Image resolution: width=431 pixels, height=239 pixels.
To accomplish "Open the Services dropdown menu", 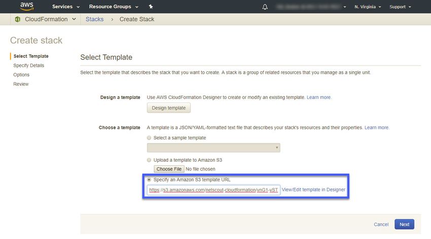I will [x=66, y=7].
